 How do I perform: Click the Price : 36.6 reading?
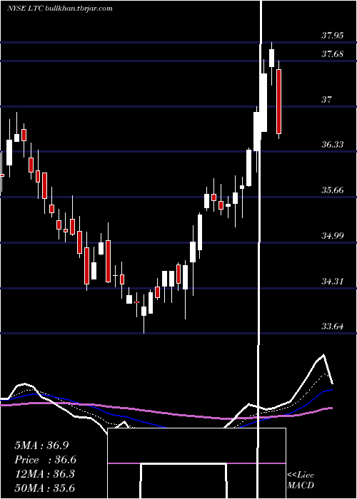[x=46, y=460]
